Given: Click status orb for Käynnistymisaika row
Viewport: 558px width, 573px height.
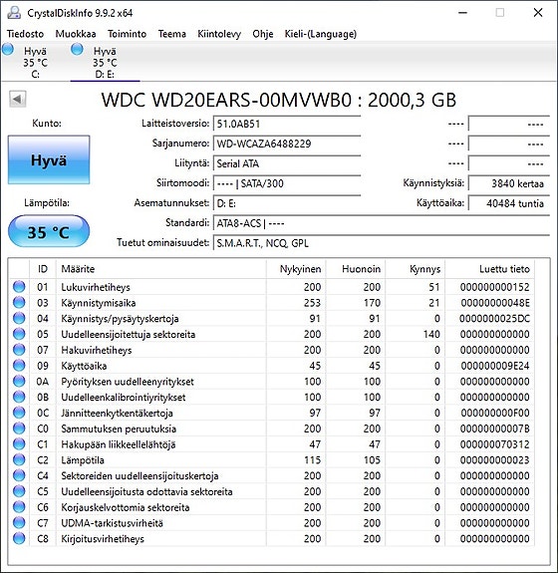Looking at the screenshot, I should 19,303.
